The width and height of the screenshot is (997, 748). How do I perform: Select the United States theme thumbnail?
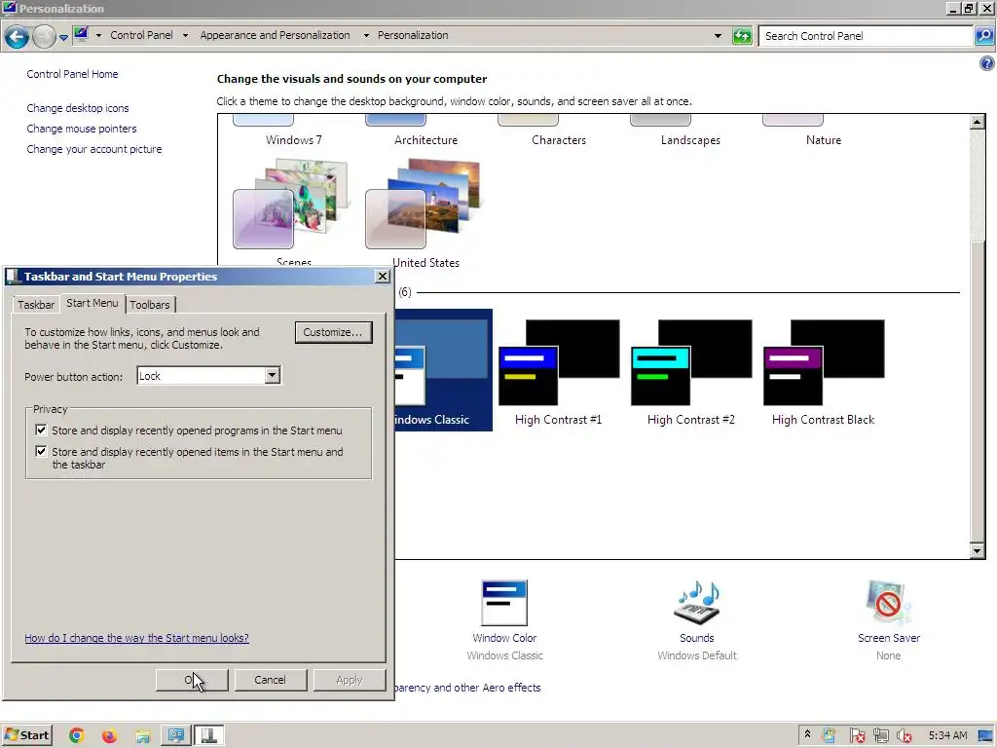(x=423, y=205)
